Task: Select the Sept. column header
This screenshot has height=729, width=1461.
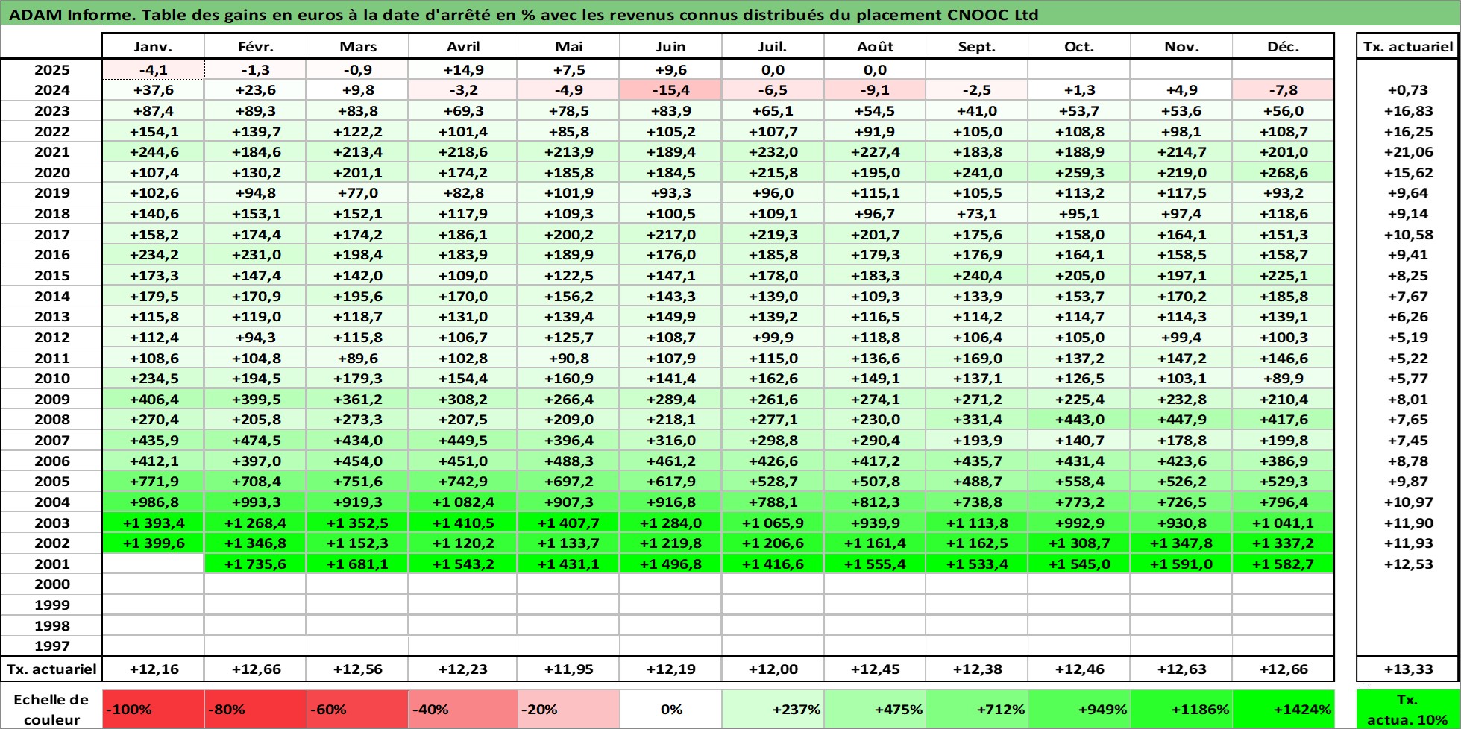Action: (977, 46)
